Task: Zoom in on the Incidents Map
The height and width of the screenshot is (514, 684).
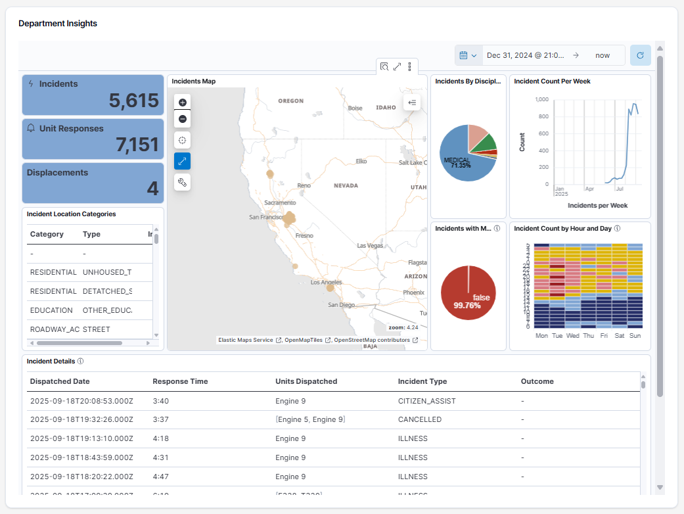Action: click(183, 102)
